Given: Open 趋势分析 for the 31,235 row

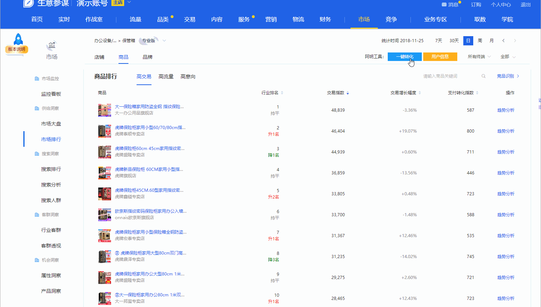Looking at the screenshot, I should (506, 257).
